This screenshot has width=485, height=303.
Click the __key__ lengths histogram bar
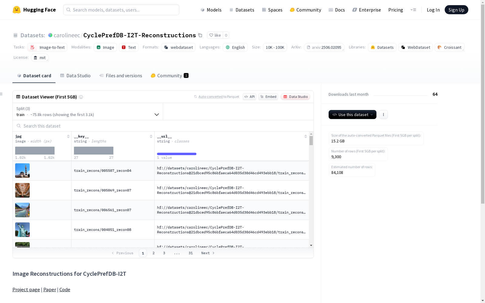click(94, 151)
